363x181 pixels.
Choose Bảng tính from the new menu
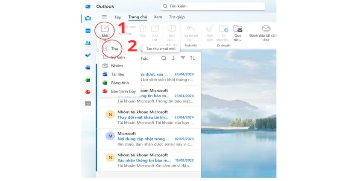[x=120, y=83]
